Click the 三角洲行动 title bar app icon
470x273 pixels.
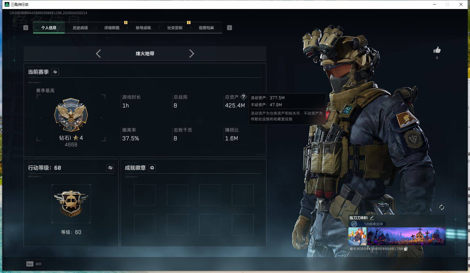[7, 4]
